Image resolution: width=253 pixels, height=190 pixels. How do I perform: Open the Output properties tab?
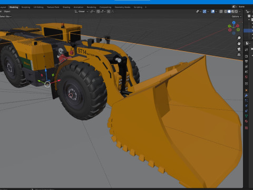pos(246,61)
